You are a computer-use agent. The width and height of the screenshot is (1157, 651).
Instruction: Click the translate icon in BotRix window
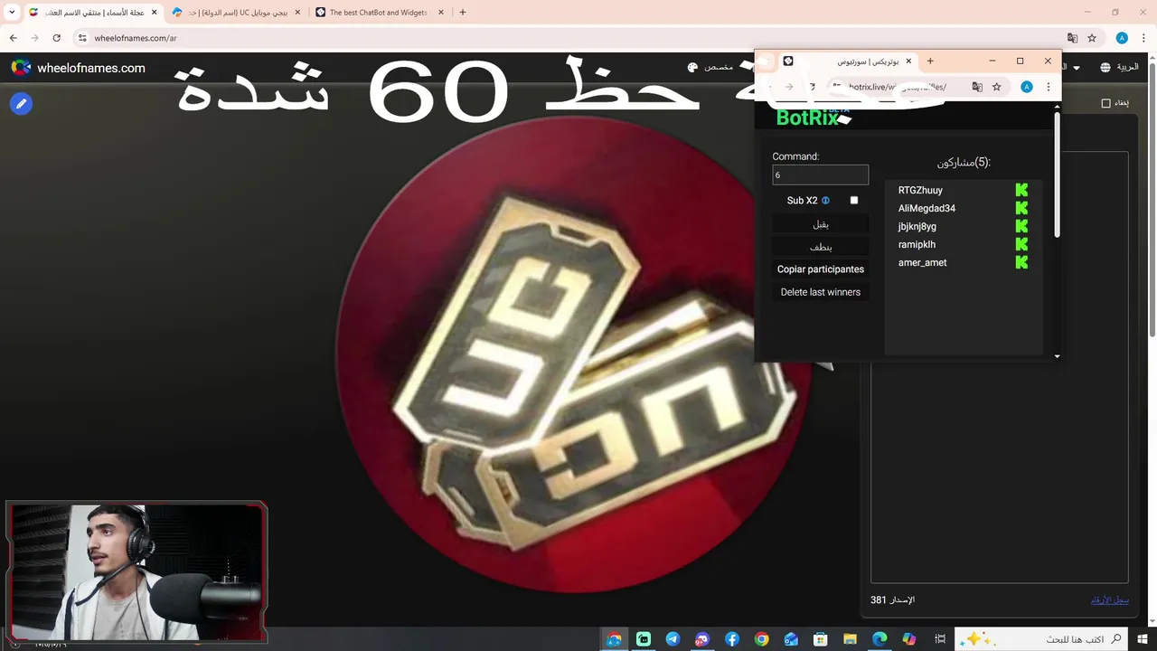[x=977, y=87]
